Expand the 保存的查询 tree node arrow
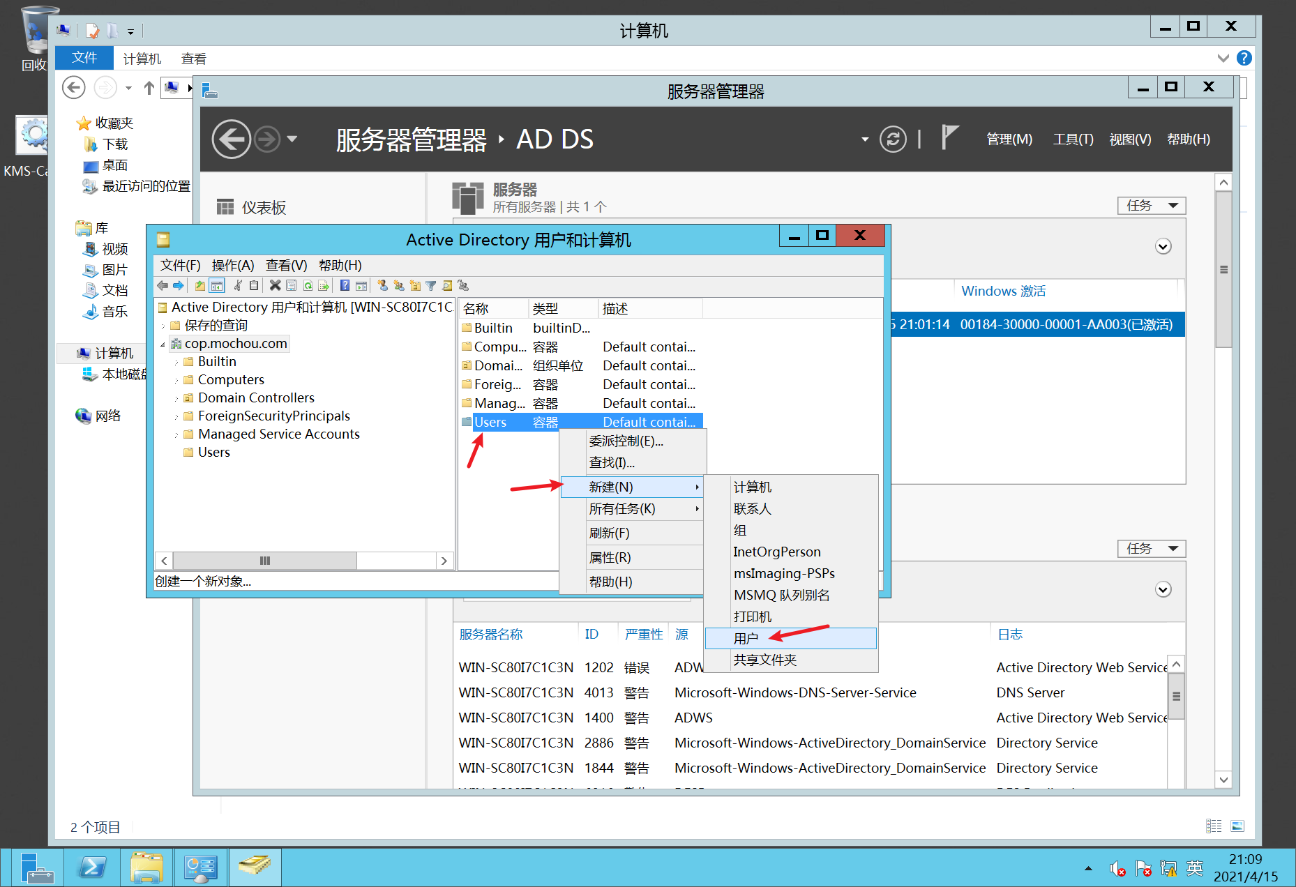 tap(163, 326)
